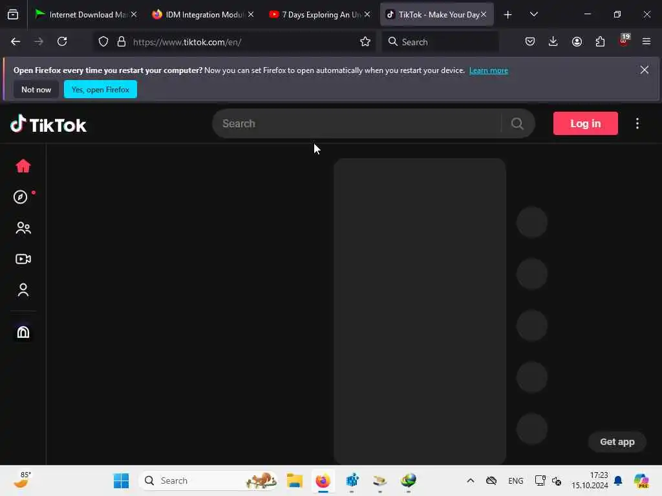Viewport: 662px width, 496px height.
Task: Click the red extension icon with 19 badge
Action: tap(624, 41)
